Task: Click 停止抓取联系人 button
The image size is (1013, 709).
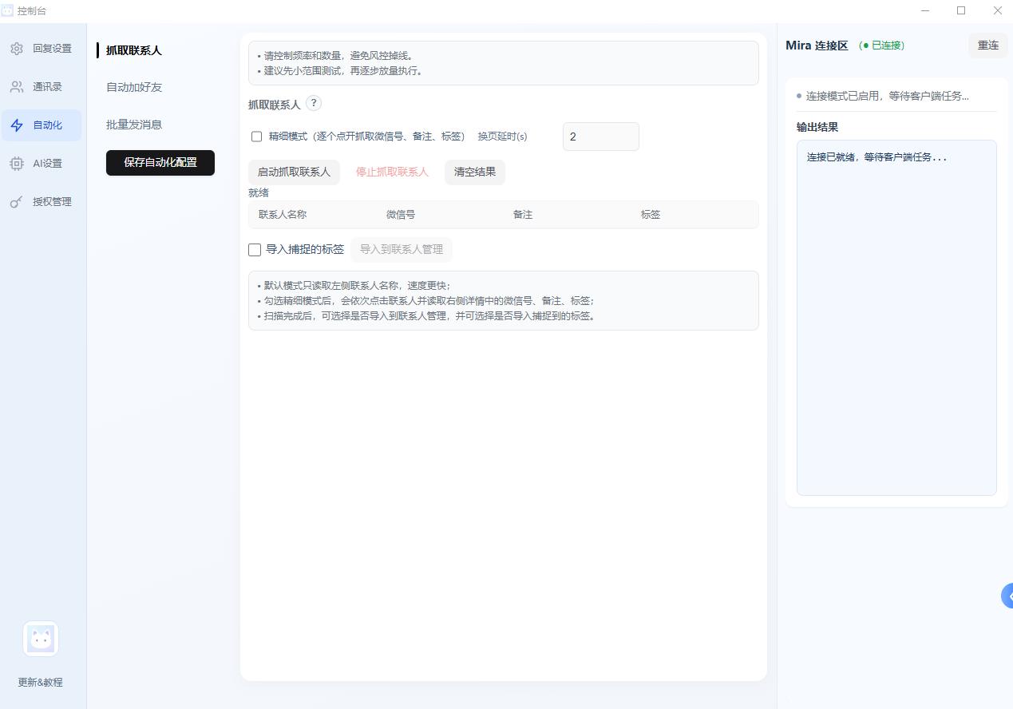Action: coord(392,172)
